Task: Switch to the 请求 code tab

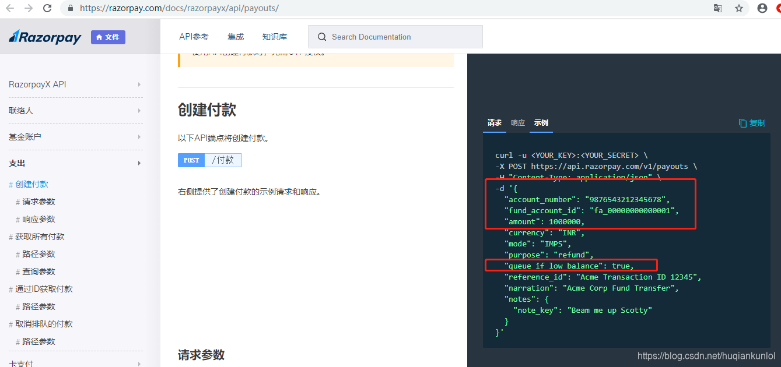Action: [495, 123]
